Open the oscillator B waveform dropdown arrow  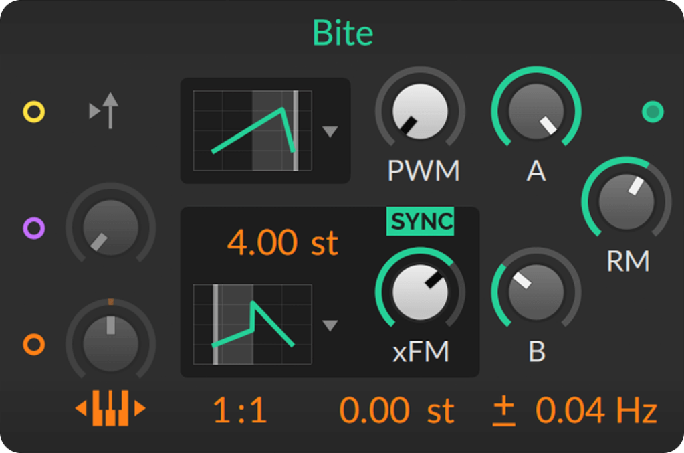coord(329,326)
